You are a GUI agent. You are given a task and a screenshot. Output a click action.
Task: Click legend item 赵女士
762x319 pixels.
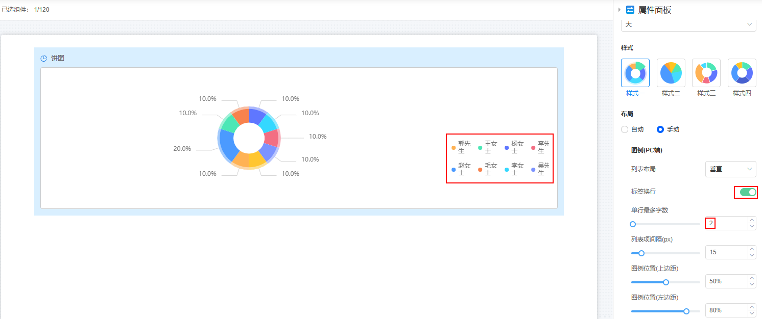(461, 169)
